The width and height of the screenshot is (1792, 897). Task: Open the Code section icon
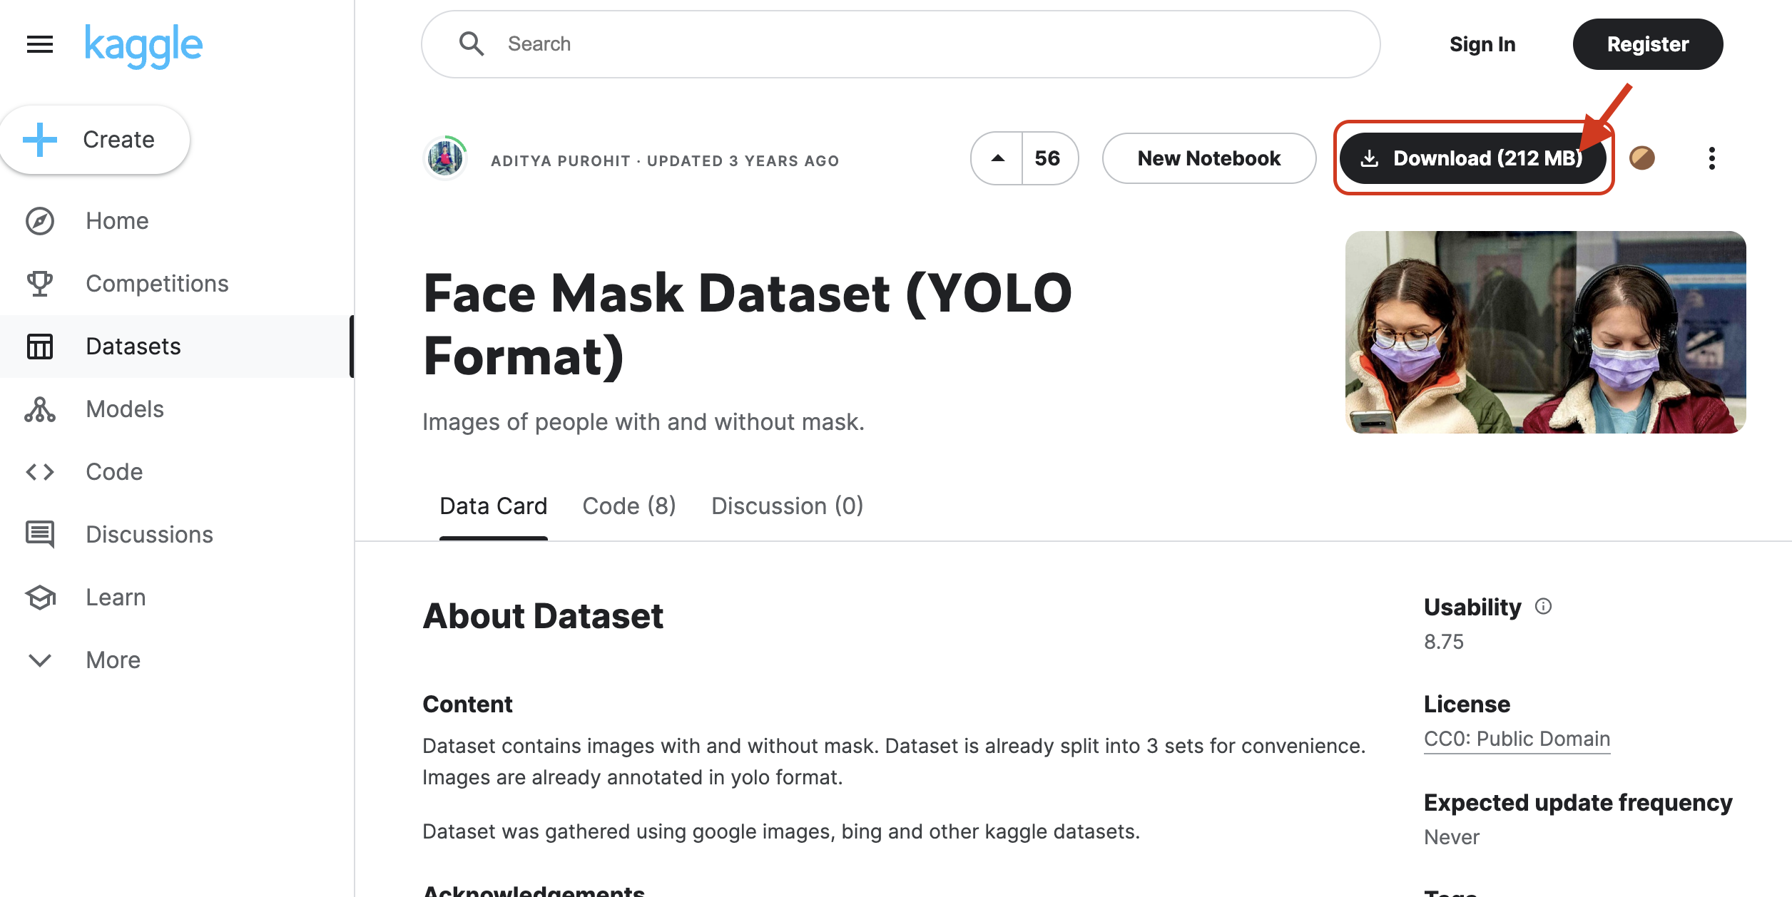39,471
